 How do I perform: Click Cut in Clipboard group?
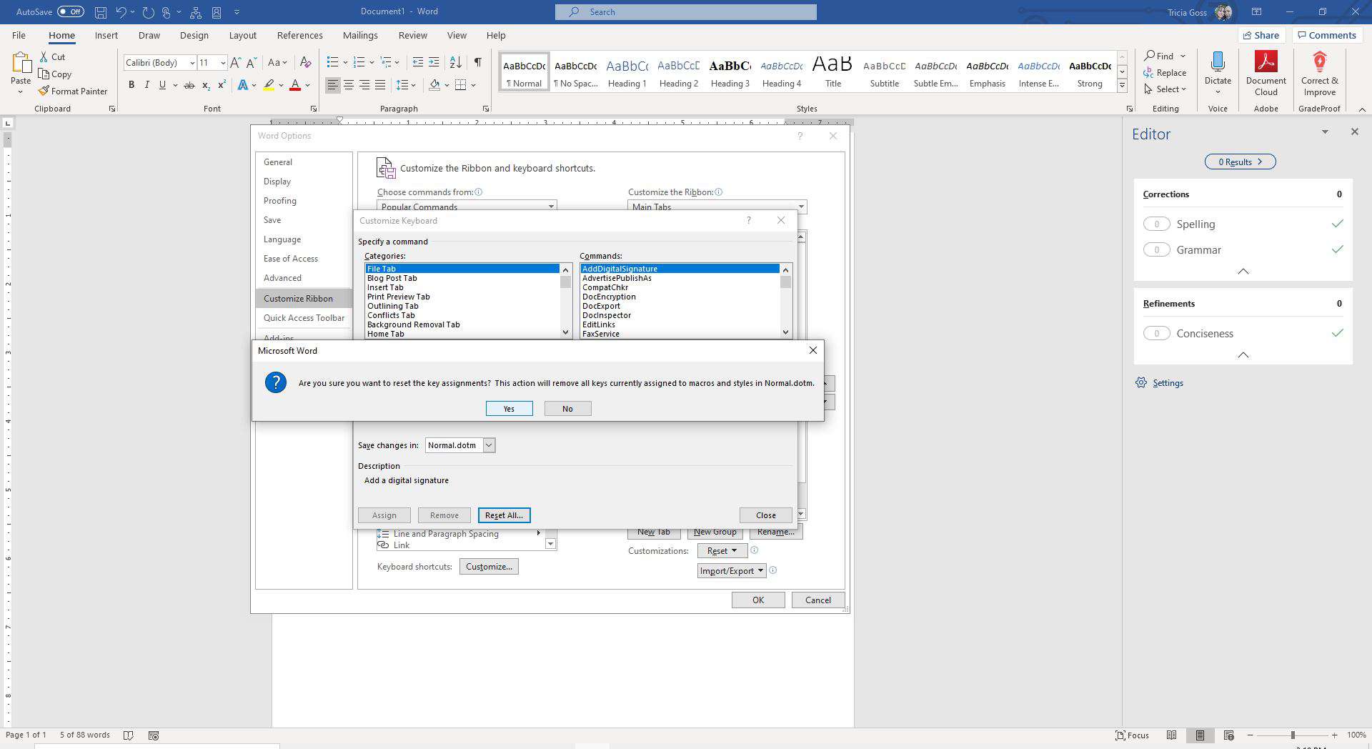tap(52, 56)
